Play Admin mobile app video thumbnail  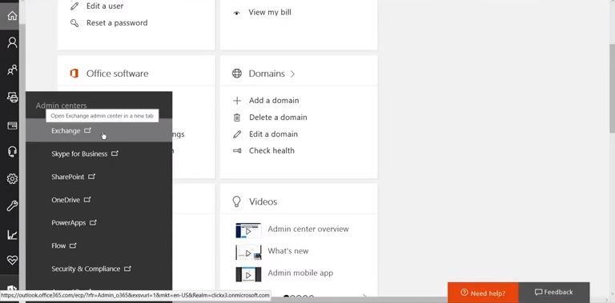[248, 274]
